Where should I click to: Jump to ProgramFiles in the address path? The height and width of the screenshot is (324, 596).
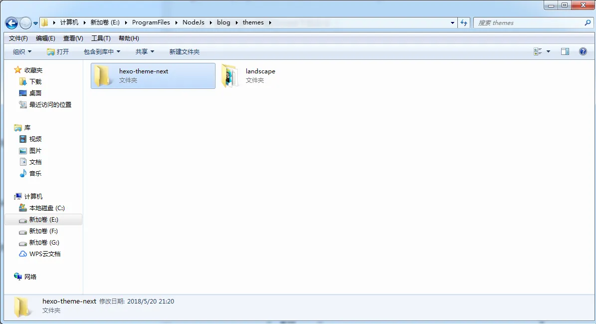tap(151, 22)
